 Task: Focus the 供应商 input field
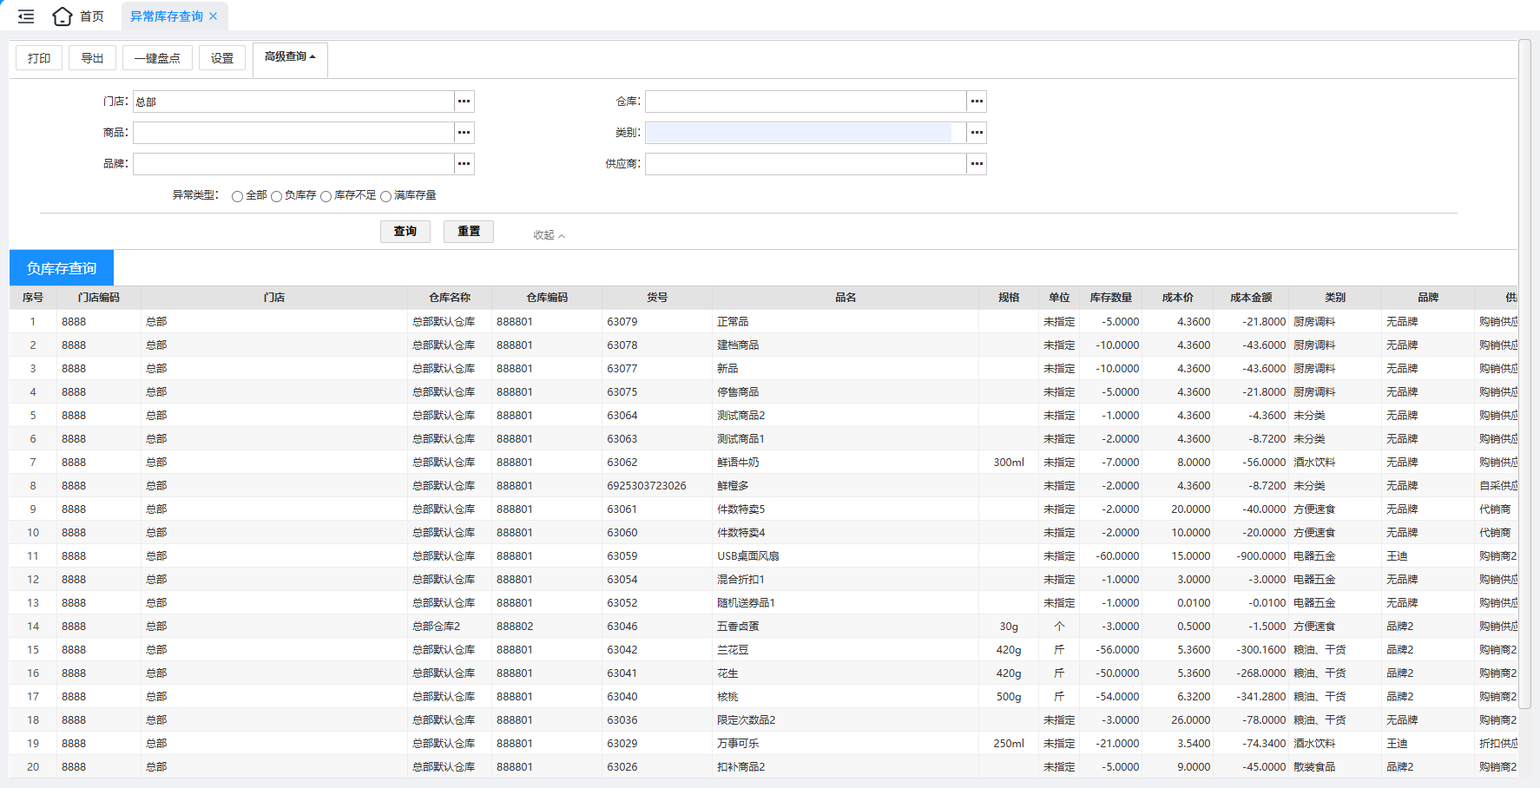tap(806, 164)
